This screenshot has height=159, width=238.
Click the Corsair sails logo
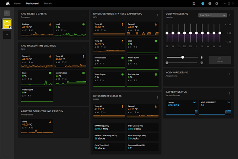tap(8, 3)
